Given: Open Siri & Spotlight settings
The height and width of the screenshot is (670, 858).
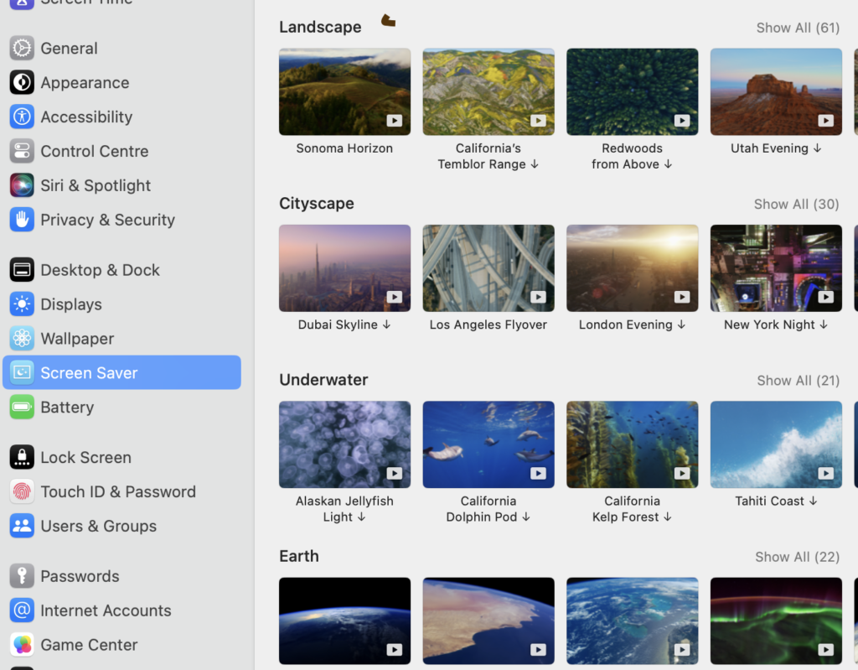Looking at the screenshot, I should coord(21,185).
